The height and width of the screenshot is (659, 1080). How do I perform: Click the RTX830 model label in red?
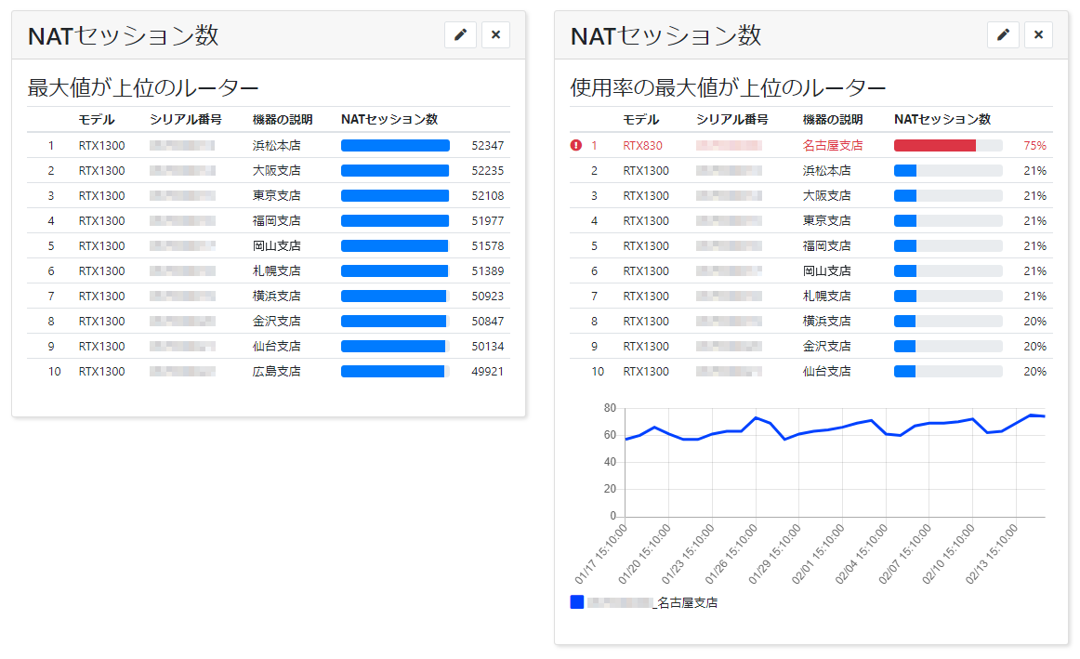[643, 145]
